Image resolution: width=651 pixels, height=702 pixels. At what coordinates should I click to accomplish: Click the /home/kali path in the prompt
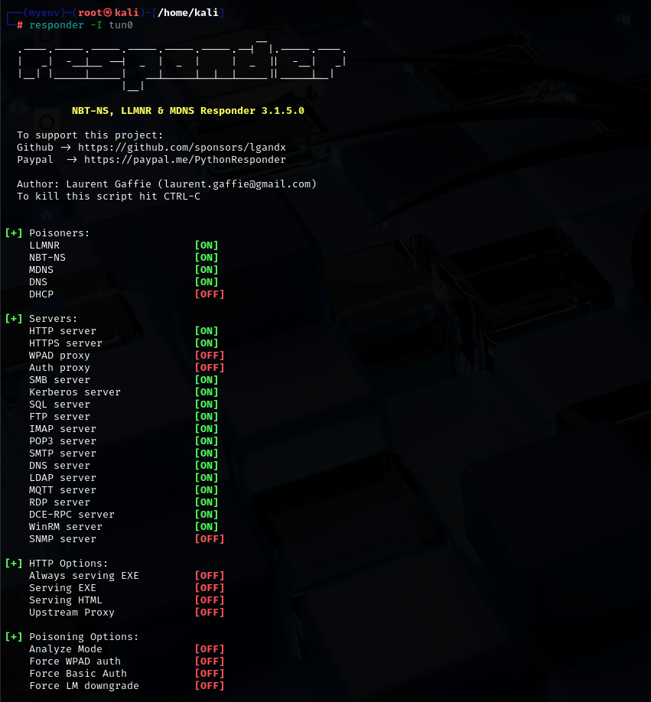pos(190,13)
